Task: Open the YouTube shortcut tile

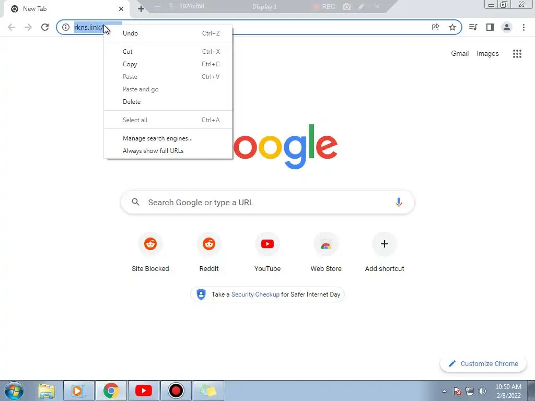Action: tap(267, 252)
